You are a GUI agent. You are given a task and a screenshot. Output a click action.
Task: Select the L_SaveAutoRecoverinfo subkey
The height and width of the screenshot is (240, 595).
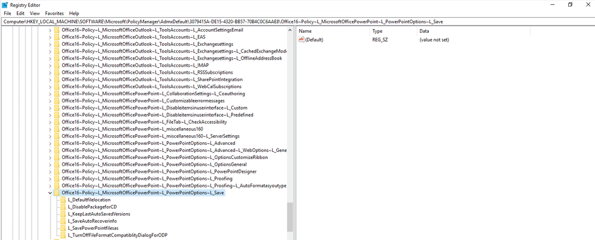pyautogui.click(x=92, y=221)
